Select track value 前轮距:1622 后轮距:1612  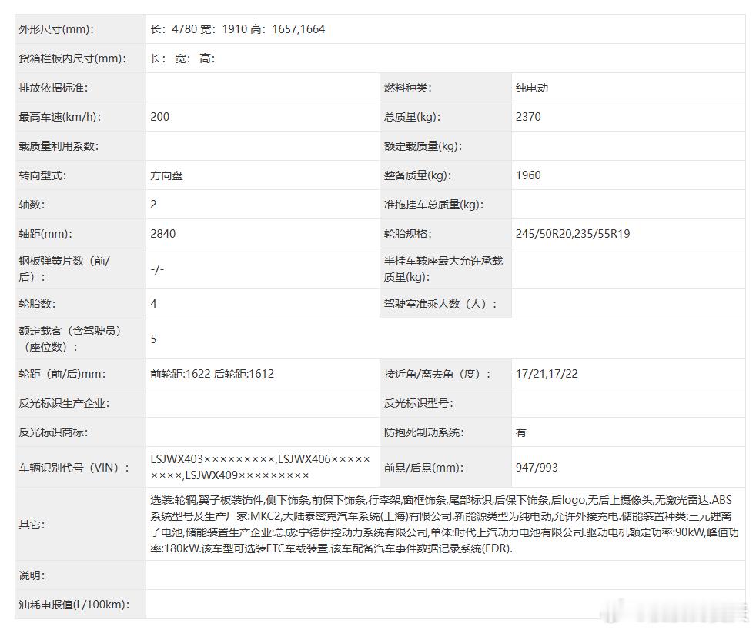pyautogui.click(x=212, y=375)
